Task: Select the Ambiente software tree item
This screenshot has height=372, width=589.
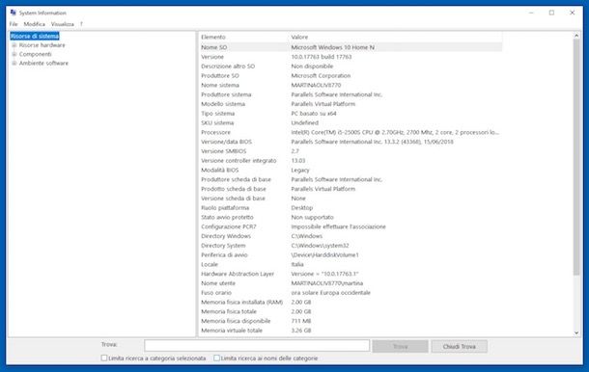Action: tap(44, 63)
